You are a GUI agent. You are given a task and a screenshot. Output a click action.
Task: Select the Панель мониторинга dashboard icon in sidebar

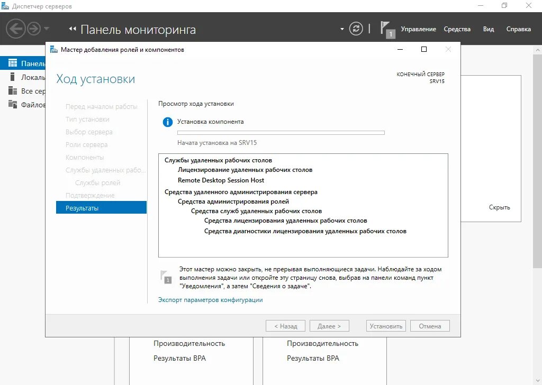(13, 63)
